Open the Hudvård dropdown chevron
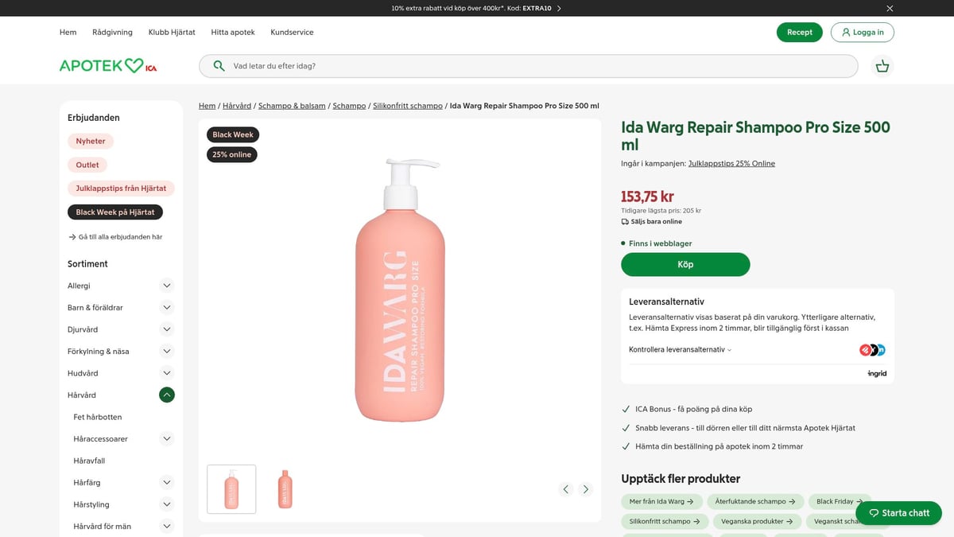The width and height of the screenshot is (954, 537). click(166, 372)
